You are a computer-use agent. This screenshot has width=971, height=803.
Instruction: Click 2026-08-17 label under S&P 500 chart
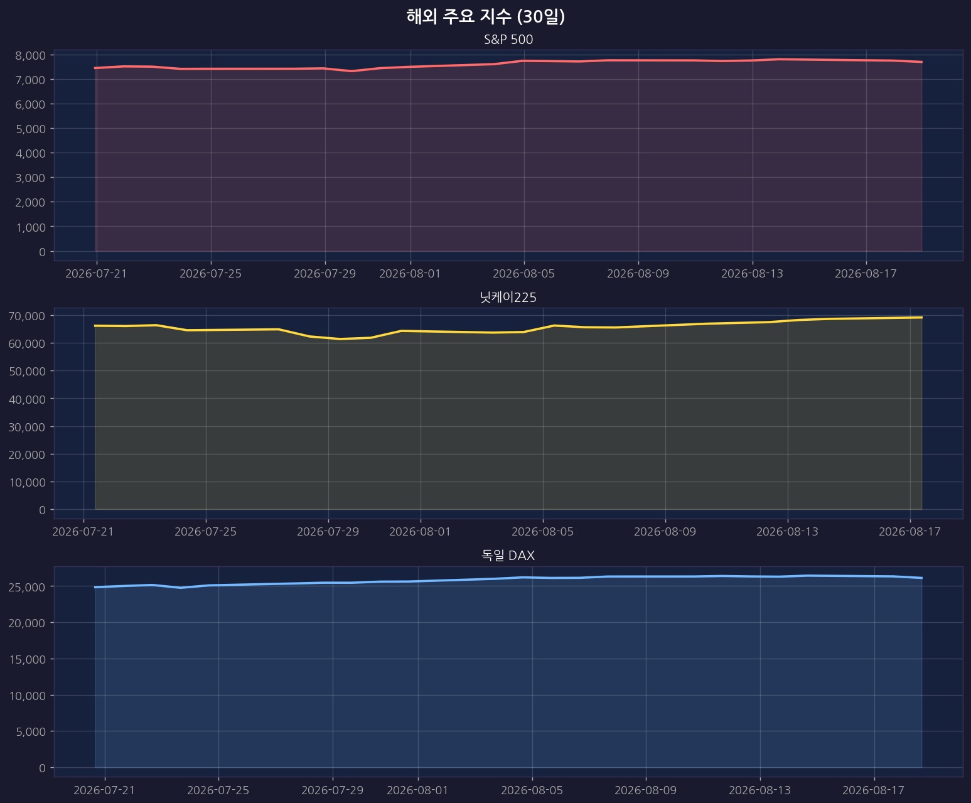coord(866,274)
